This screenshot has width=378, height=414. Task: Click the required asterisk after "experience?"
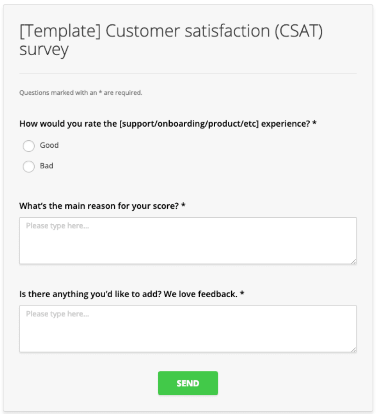pyautogui.click(x=314, y=123)
